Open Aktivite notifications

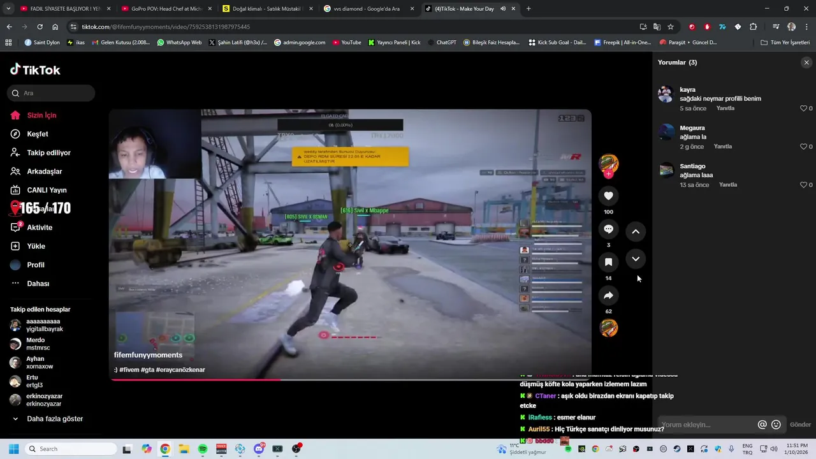(x=40, y=228)
